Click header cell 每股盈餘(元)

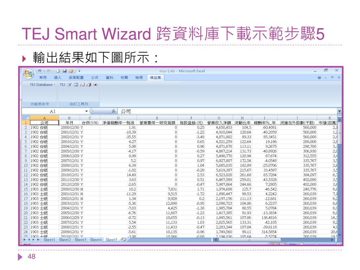[x=191, y=123]
